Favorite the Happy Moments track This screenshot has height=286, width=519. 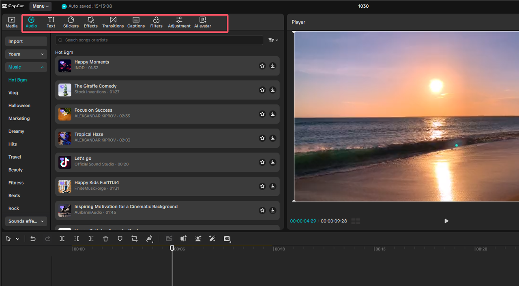[x=262, y=66]
